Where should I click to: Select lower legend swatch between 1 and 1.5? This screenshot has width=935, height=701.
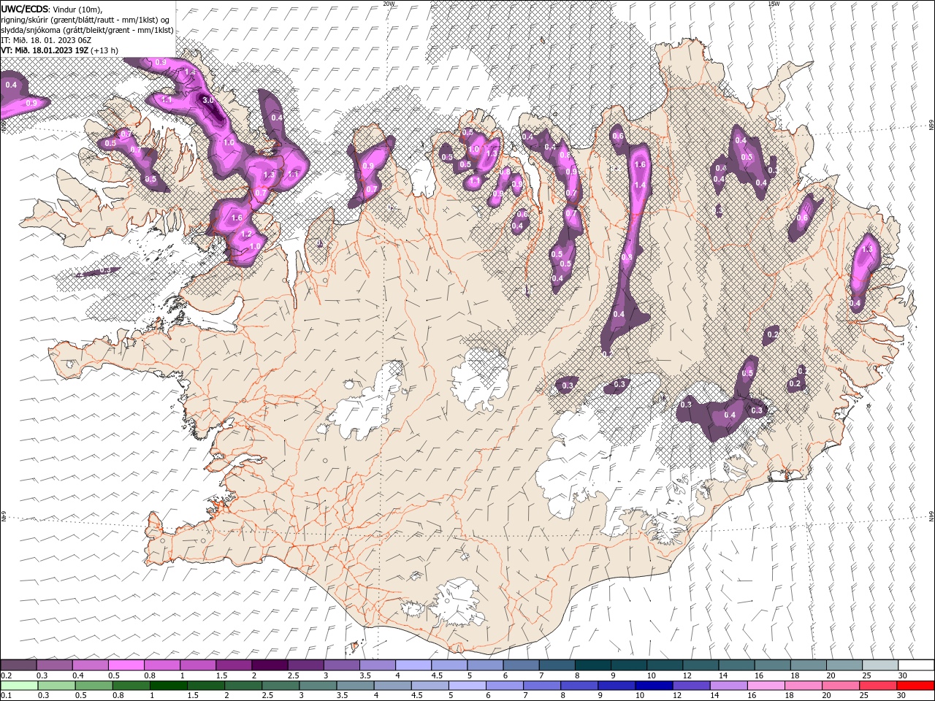[168, 685]
